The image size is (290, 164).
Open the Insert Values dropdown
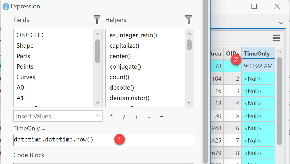tap(58, 116)
